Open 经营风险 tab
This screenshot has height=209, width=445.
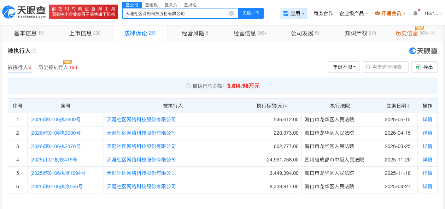point(195,33)
